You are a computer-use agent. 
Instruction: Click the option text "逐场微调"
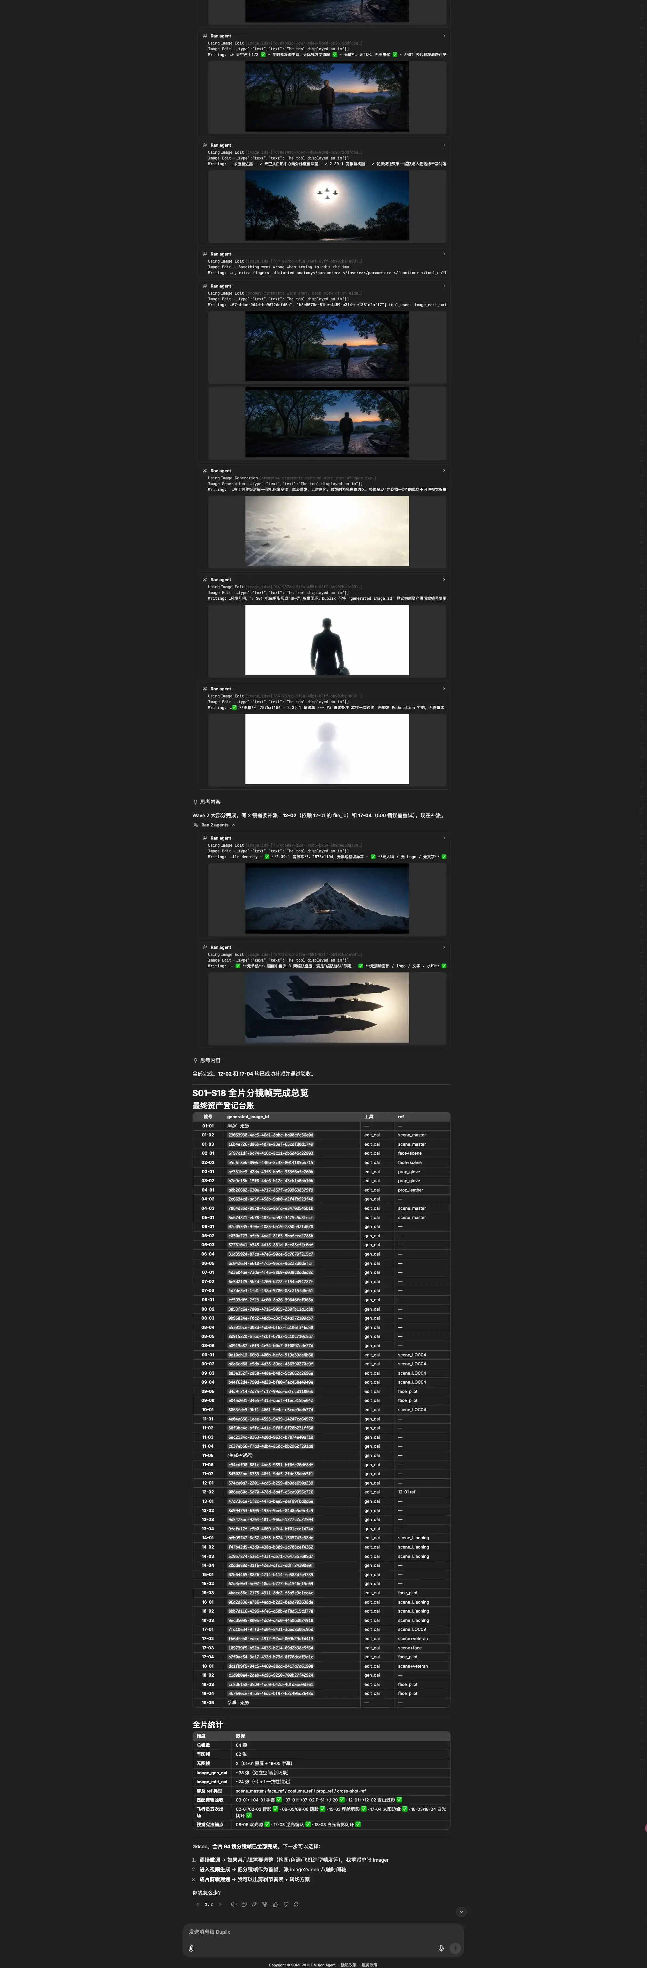[209, 1860]
